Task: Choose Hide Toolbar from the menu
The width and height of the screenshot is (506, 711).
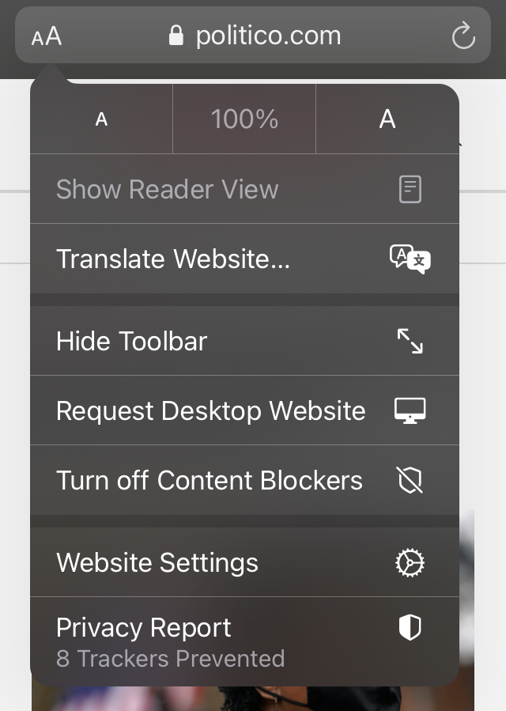Action: coord(132,341)
